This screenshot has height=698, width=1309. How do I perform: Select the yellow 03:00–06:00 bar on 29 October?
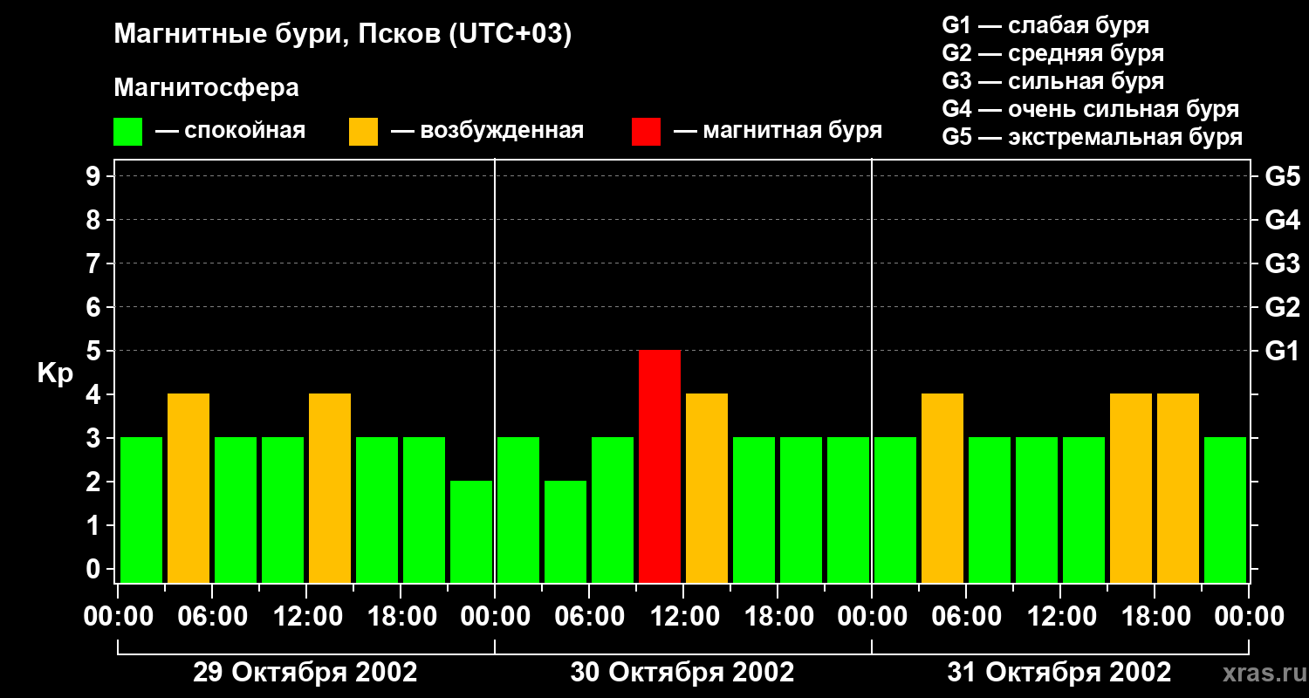188,488
